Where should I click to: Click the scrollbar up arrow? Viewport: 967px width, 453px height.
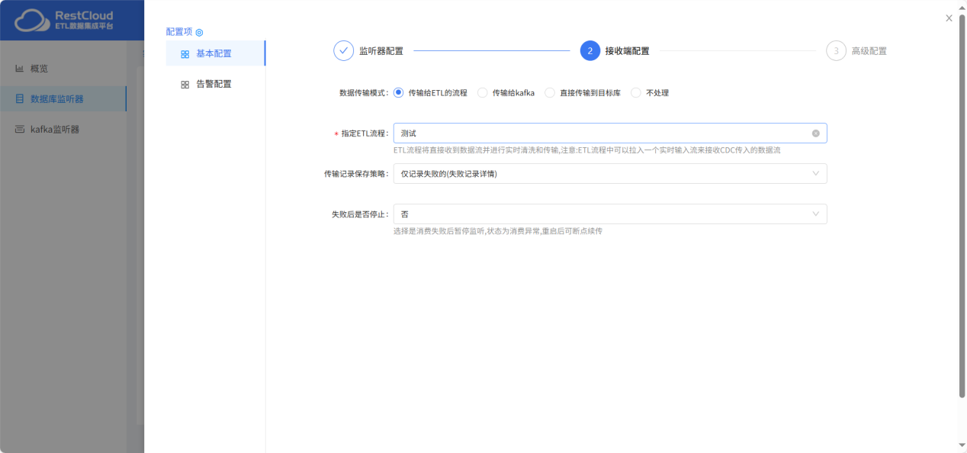click(x=962, y=6)
